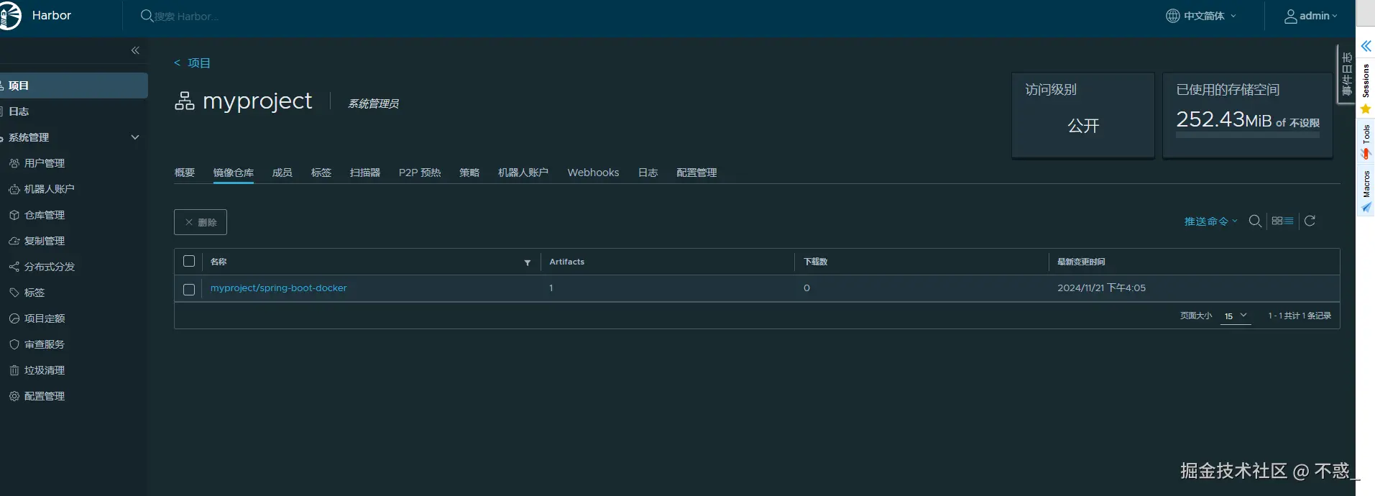Tick the myproject/spring-boot-docker row checkbox
The height and width of the screenshot is (496, 1375).
[189, 289]
